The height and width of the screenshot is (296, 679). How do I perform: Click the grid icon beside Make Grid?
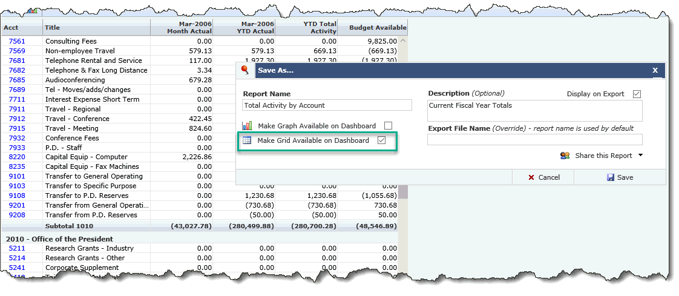(247, 140)
